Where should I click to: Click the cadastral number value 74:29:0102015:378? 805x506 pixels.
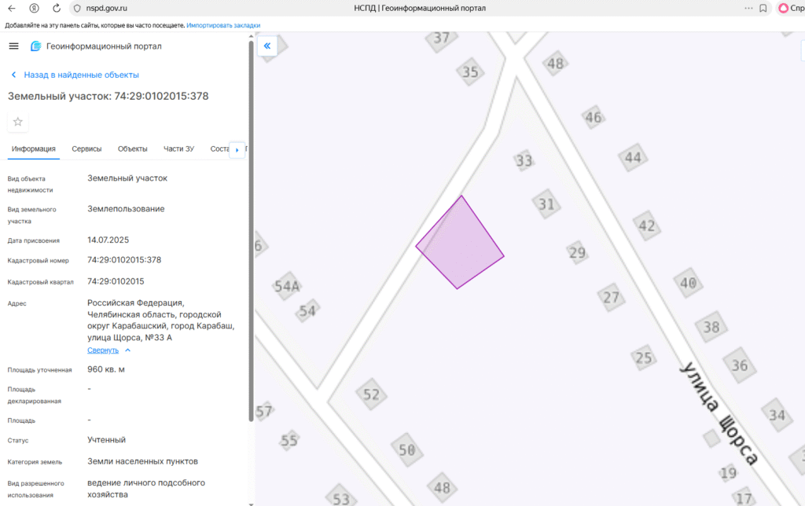pyautogui.click(x=124, y=259)
